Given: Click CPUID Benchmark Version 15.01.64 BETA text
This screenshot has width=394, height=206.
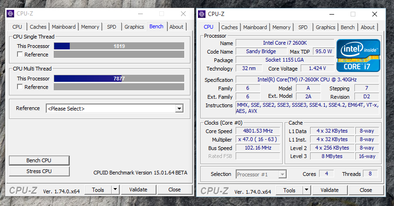Looking at the screenshot, I should (x=140, y=173).
